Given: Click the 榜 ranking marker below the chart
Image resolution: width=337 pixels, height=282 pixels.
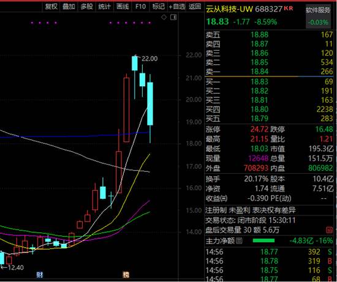Looking at the screenshot, I should click(x=126, y=275).
